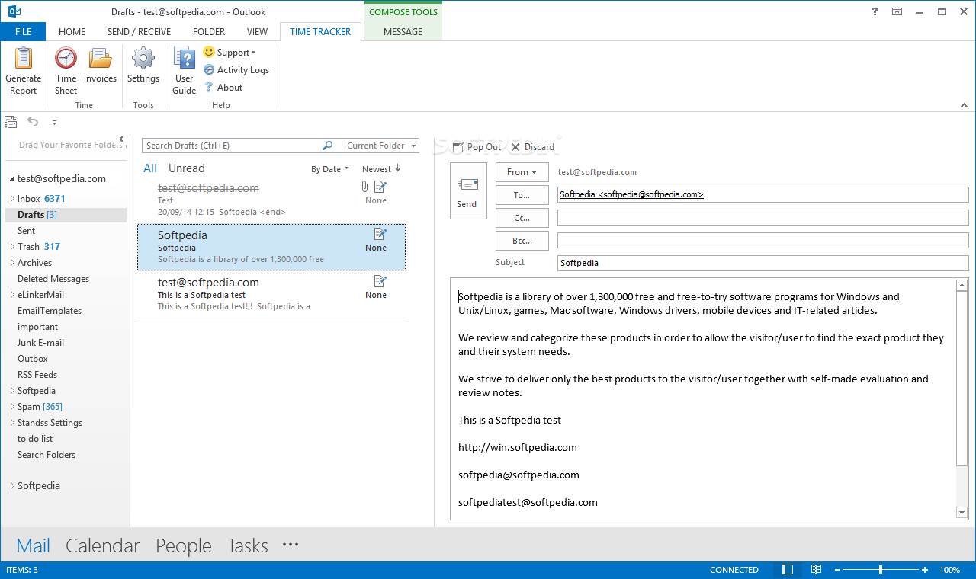The width and height of the screenshot is (976, 579).
Task: Pop Out the draft into its own window
Action: 477,147
